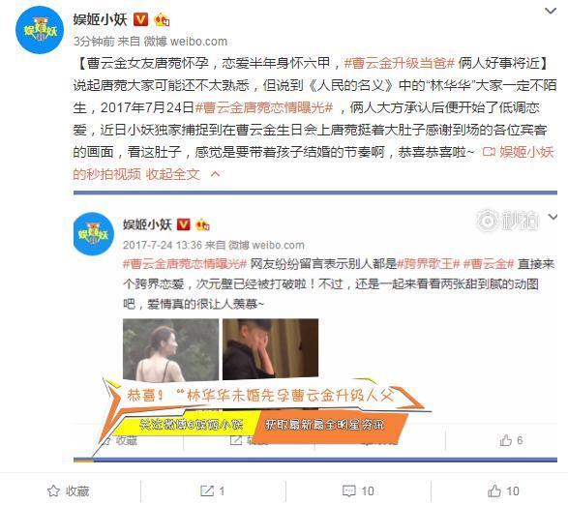Open comments with speech bubble icon
Image resolution: width=568 pixels, height=505 pixels.
click(349, 491)
